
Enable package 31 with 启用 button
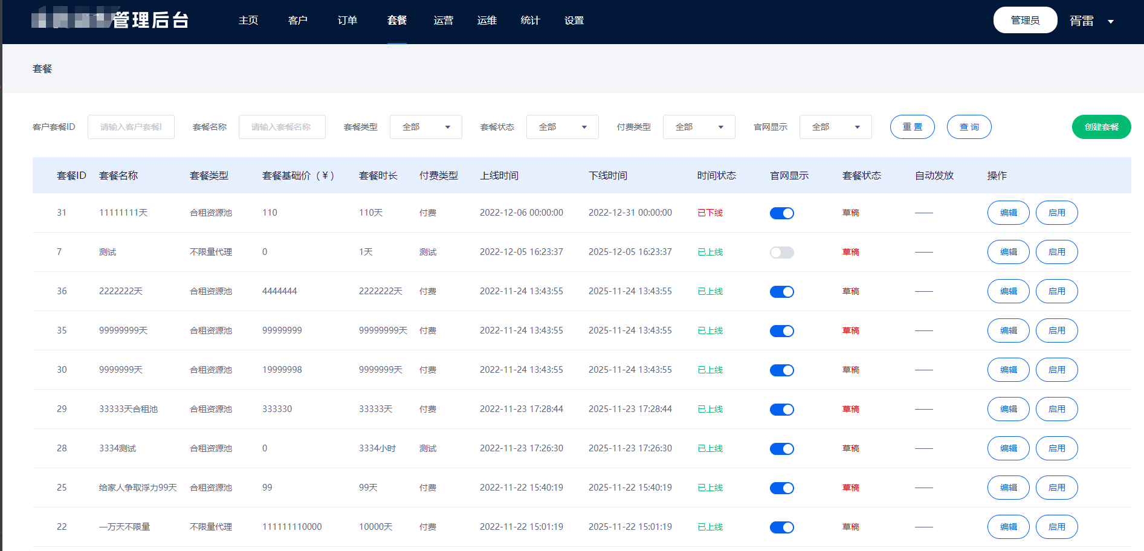1057,213
